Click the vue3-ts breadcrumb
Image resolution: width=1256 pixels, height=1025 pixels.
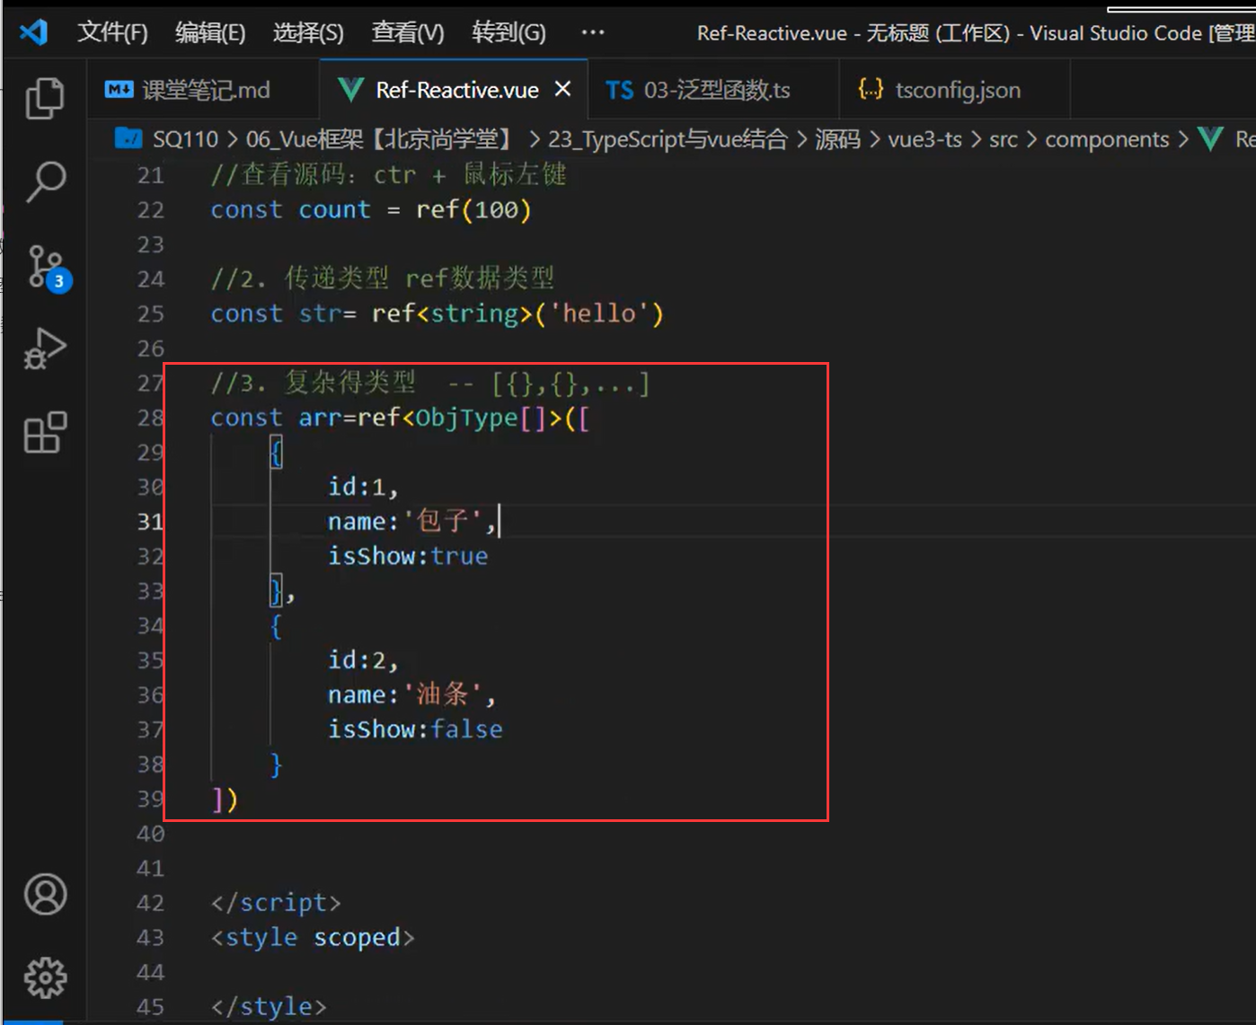coord(924,139)
